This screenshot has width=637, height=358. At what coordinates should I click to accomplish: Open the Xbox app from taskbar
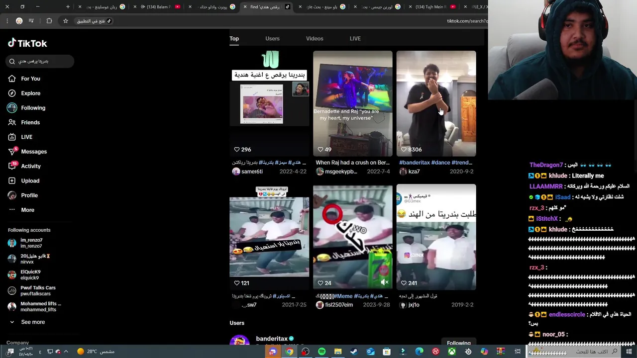[452, 352]
